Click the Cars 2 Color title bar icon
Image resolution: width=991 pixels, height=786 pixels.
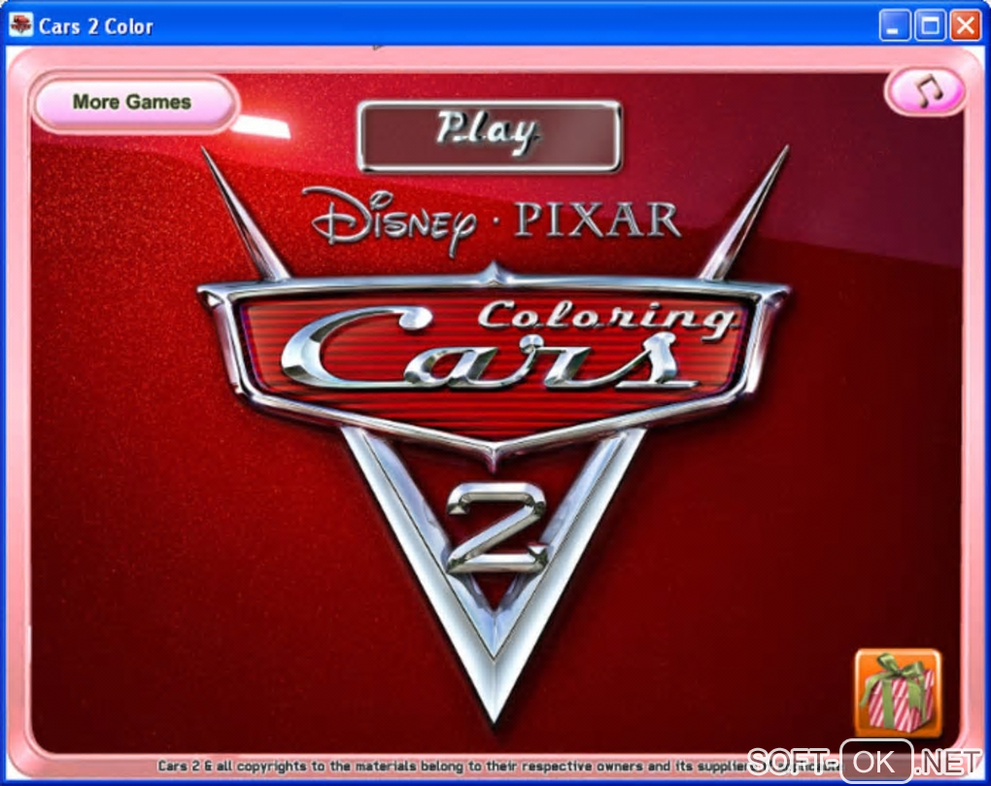tap(20, 25)
